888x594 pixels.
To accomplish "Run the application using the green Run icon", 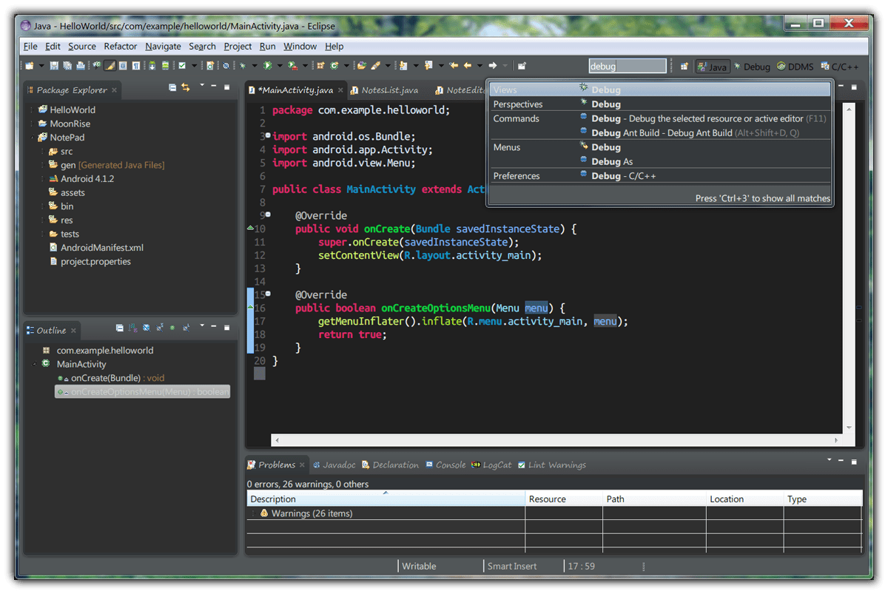I will click(267, 66).
